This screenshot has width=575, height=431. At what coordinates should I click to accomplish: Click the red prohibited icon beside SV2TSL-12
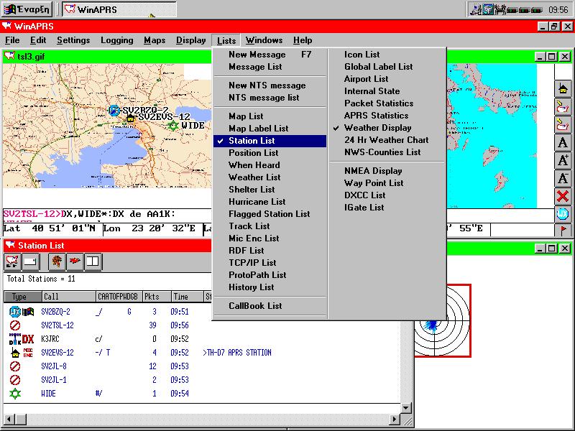(x=15, y=325)
